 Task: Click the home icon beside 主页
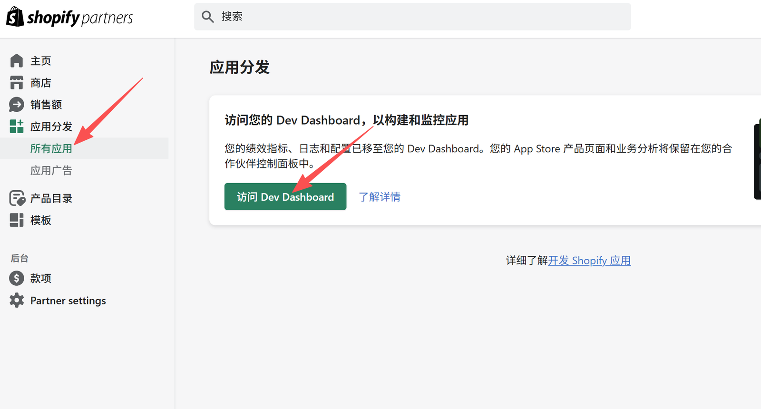(x=17, y=61)
